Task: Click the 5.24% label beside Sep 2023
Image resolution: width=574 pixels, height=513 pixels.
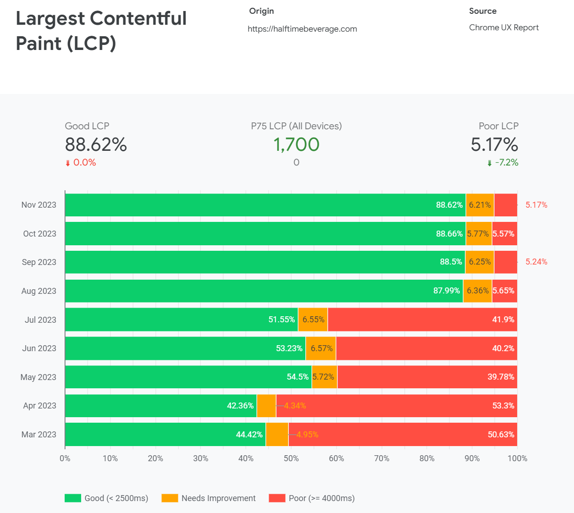Action: tap(536, 262)
